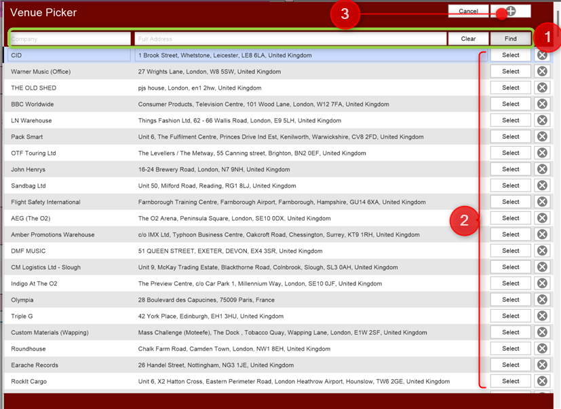Remove the Roundhouse venue entry

[x=542, y=349]
